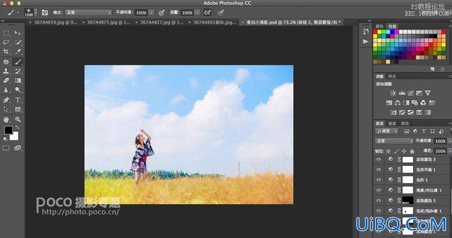Toggle pressure control for opacity

162,12
